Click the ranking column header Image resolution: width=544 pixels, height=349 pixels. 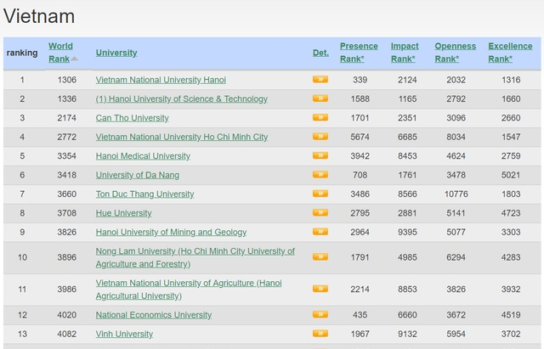22,53
